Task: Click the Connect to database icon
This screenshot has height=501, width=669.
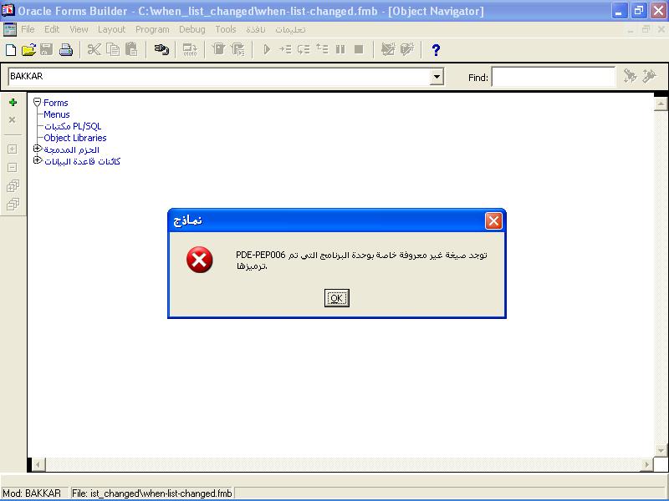Action: click(161, 49)
